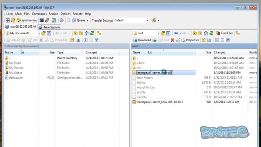Open the Mark menu
261x147 pixels.
point(18,14)
